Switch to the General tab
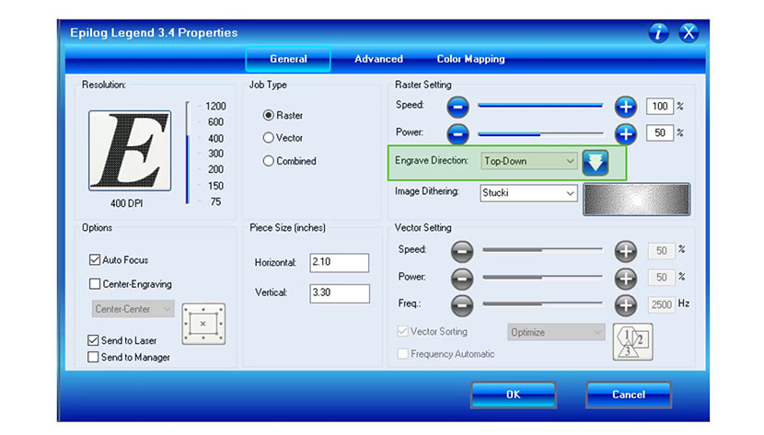The width and height of the screenshot is (764, 435). coord(288,59)
